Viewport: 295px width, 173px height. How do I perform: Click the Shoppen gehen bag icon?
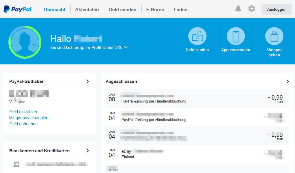click(x=274, y=36)
